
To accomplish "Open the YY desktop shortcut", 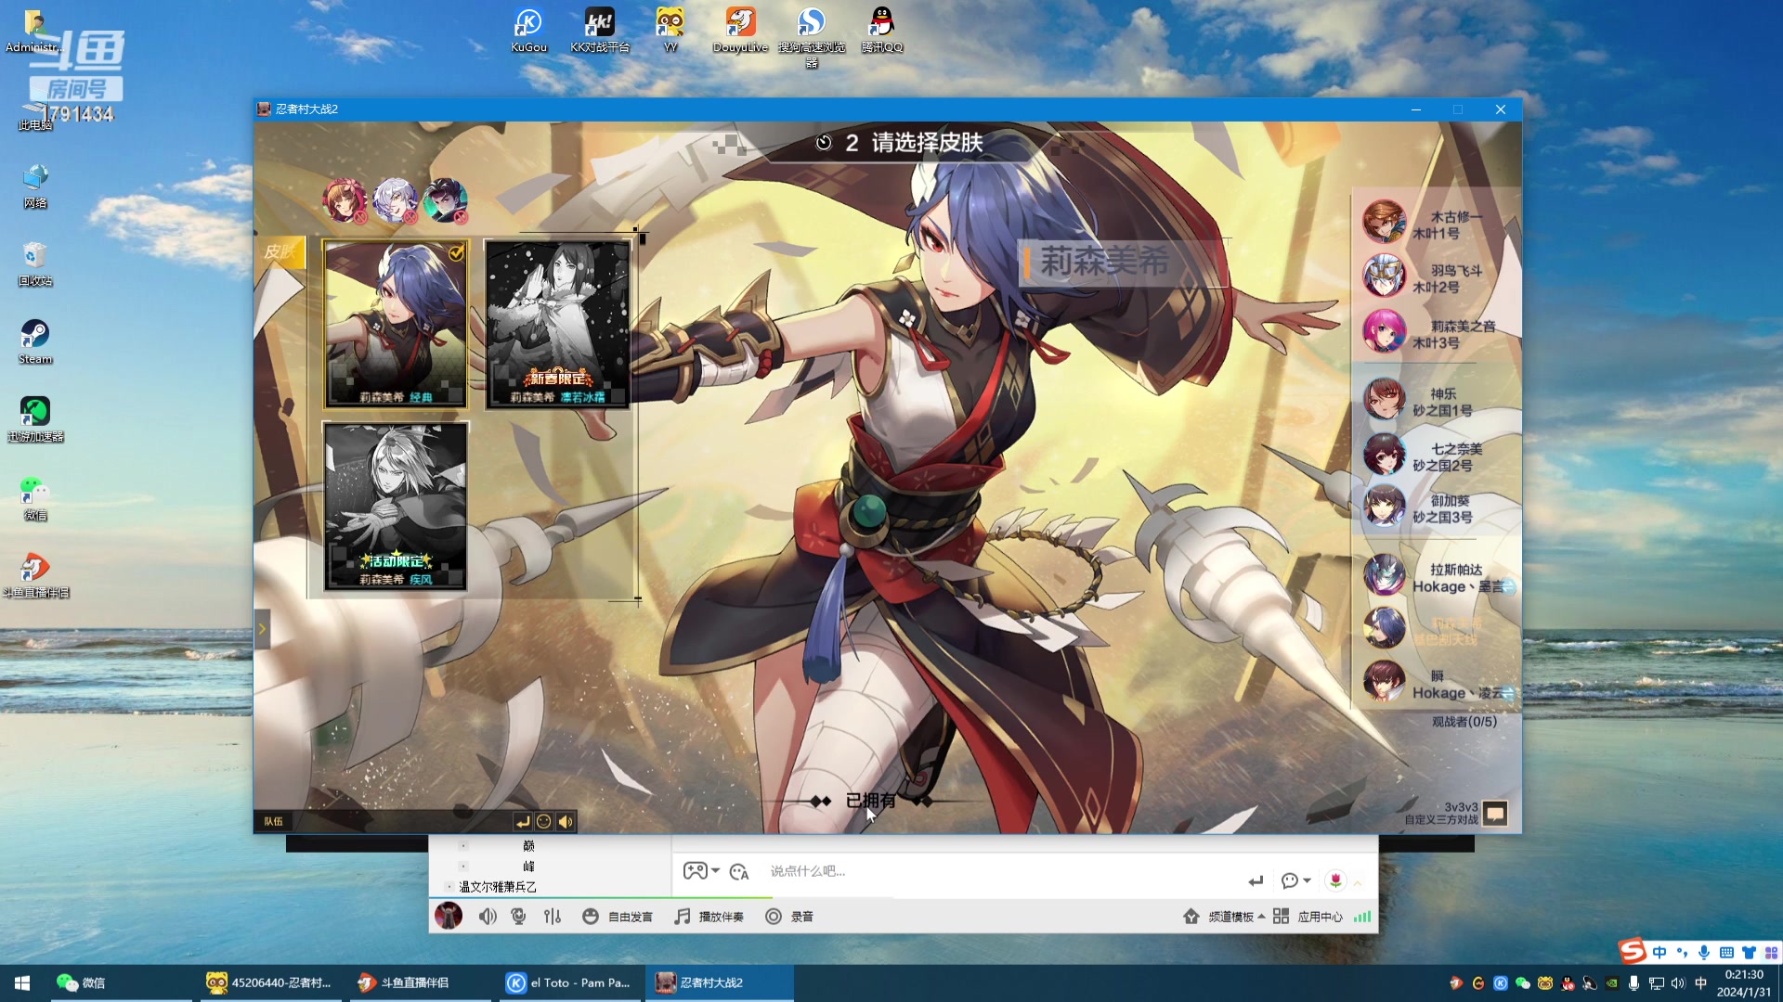I will [670, 30].
